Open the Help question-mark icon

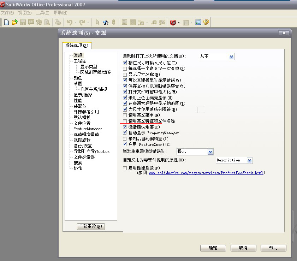click(206, 22)
